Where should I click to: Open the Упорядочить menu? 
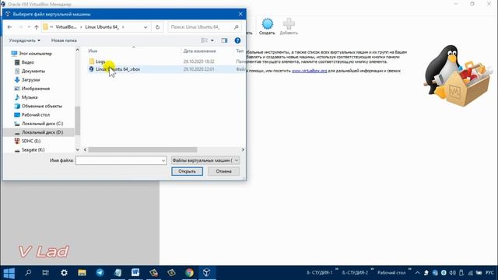24,40
